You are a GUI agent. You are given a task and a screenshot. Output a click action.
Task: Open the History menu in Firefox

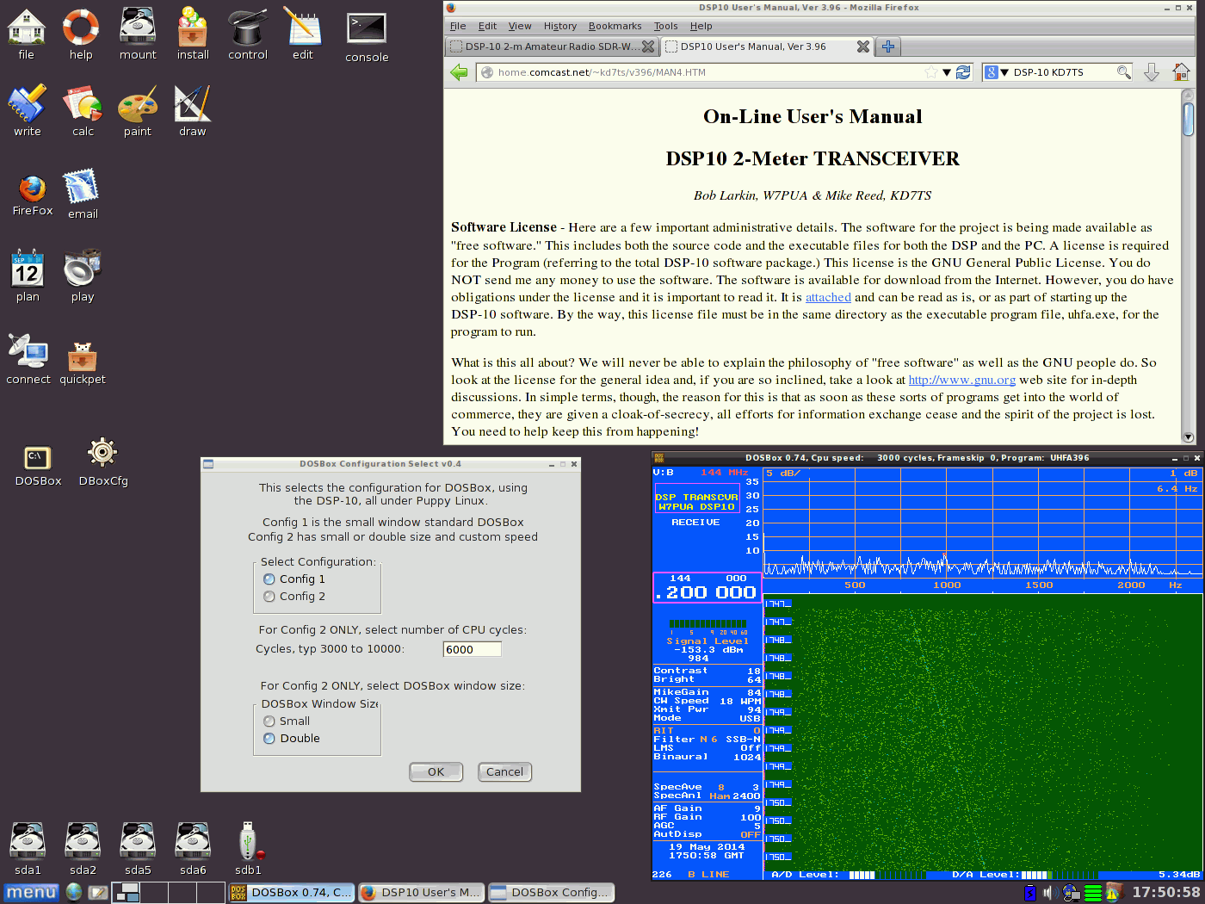point(559,26)
